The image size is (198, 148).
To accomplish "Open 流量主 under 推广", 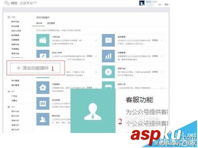I will (14, 101).
